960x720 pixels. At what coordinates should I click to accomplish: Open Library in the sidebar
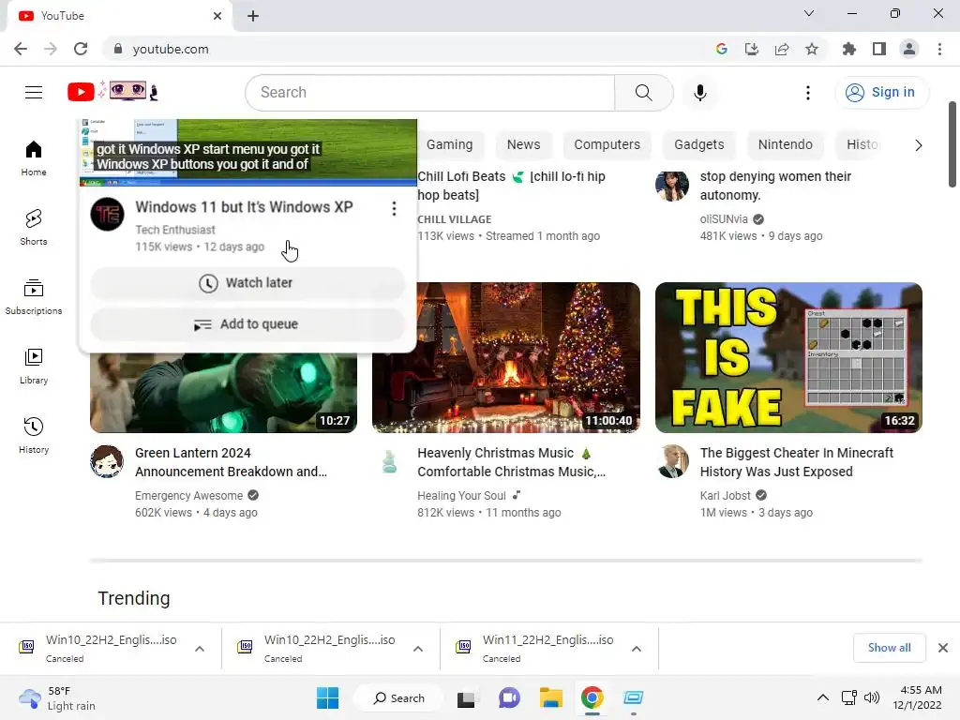click(34, 367)
